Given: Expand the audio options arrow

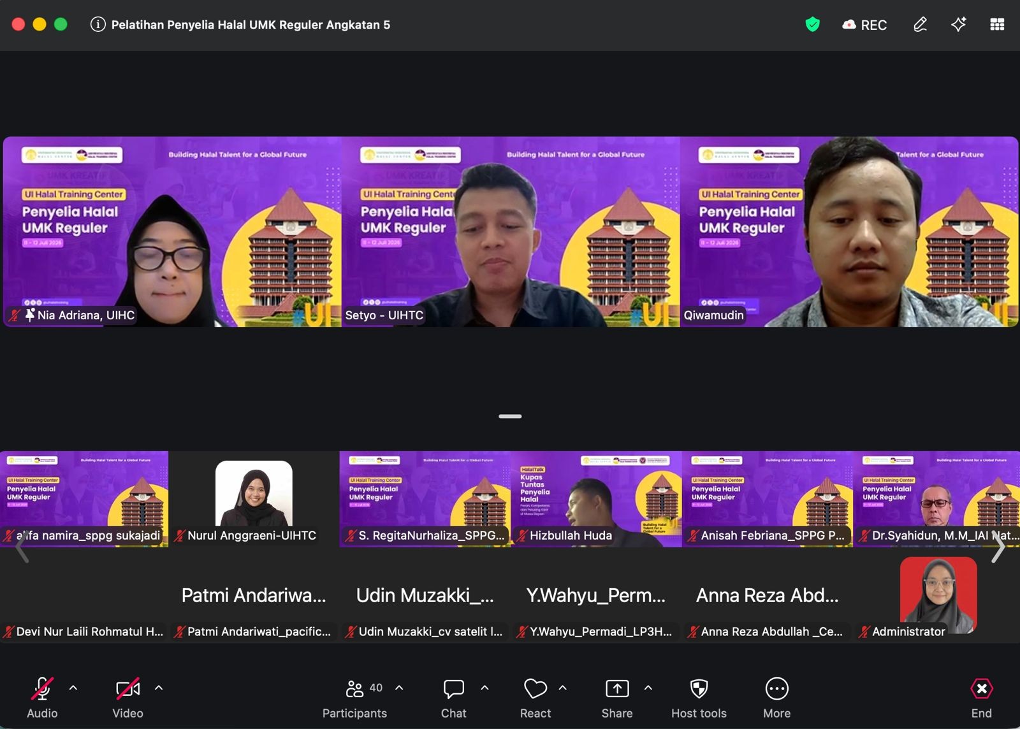Looking at the screenshot, I should tap(73, 688).
